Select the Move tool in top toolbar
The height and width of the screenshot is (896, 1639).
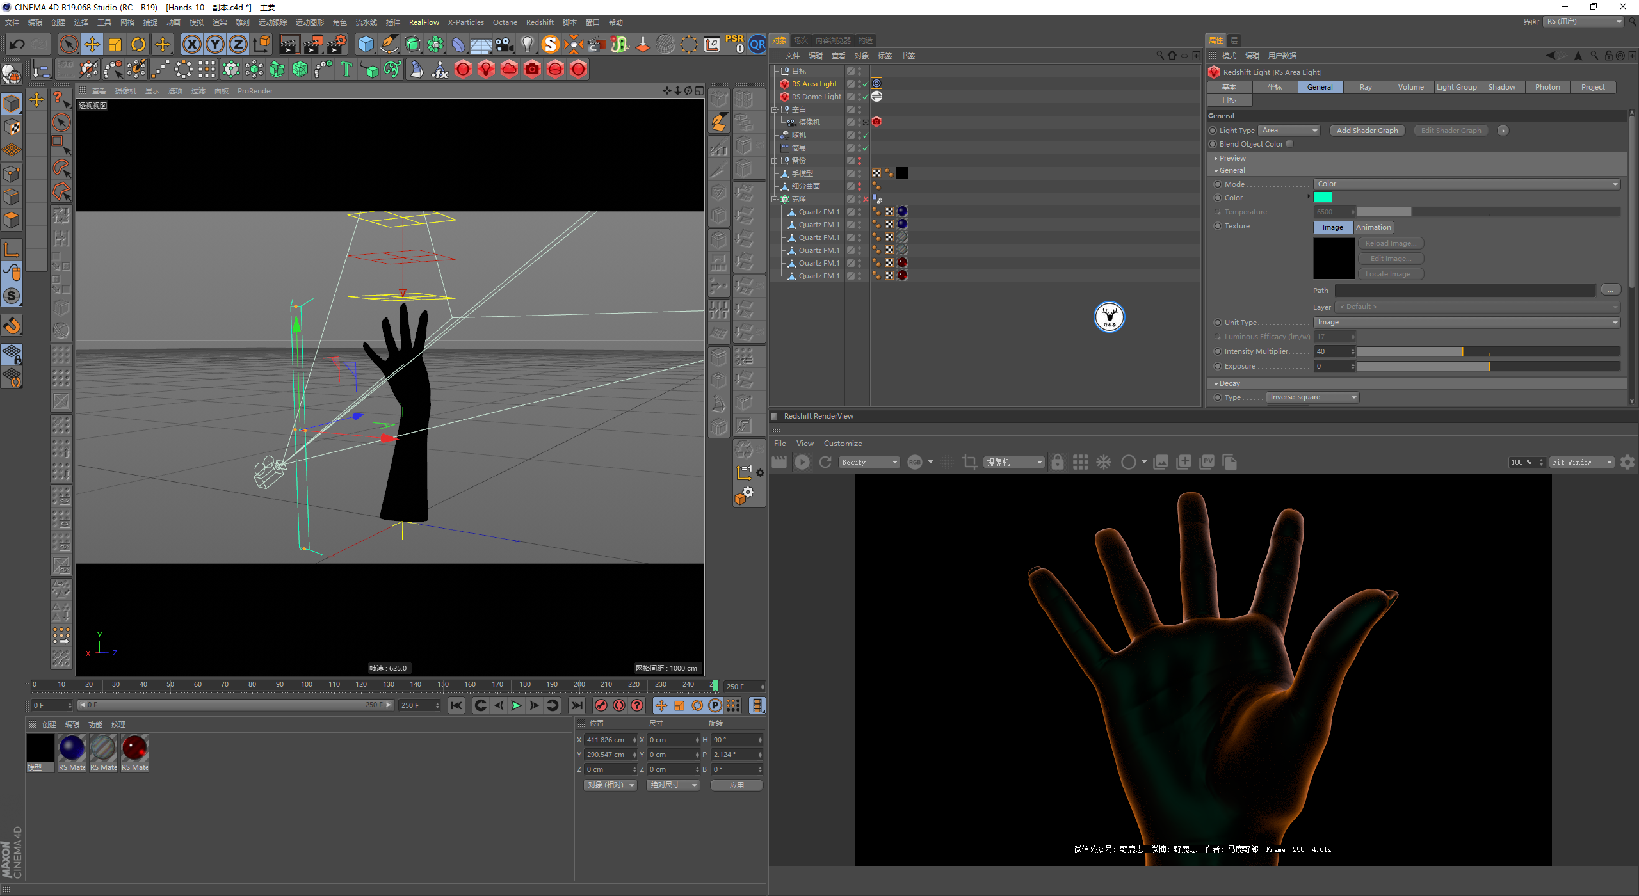pos(92,44)
